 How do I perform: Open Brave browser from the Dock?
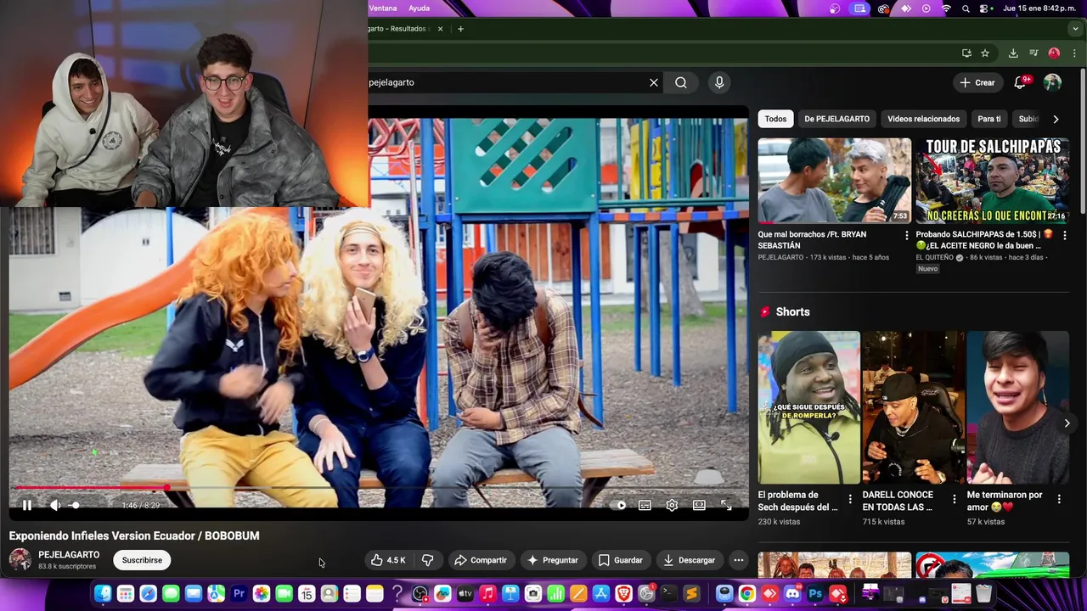coord(623,594)
